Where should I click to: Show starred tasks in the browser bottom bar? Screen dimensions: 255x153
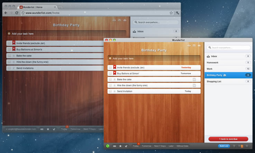pyautogui.click(x=48, y=129)
